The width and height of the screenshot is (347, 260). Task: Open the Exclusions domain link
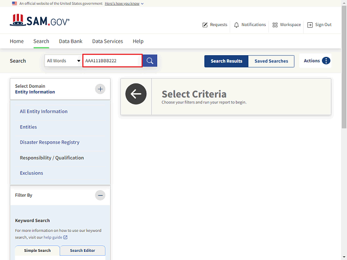[31, 173]
